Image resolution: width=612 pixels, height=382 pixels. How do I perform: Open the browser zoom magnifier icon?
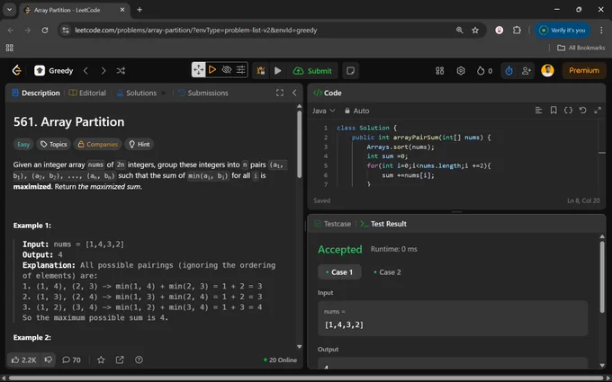[x=459, y=30]
